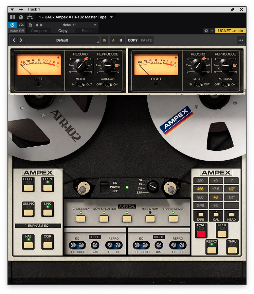Click the plugin pin icon
The width and height of the screenshot is (254, 294).
point(233,10)
